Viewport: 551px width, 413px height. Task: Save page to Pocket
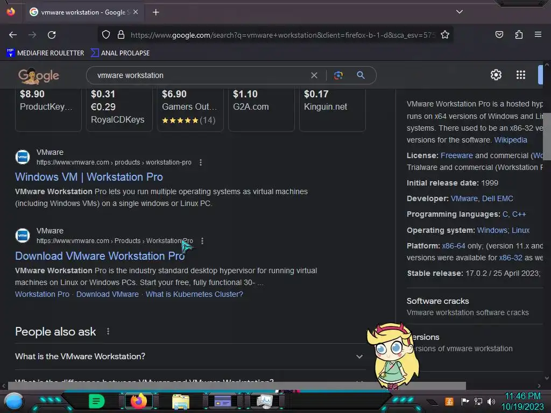tap(499, 35)
